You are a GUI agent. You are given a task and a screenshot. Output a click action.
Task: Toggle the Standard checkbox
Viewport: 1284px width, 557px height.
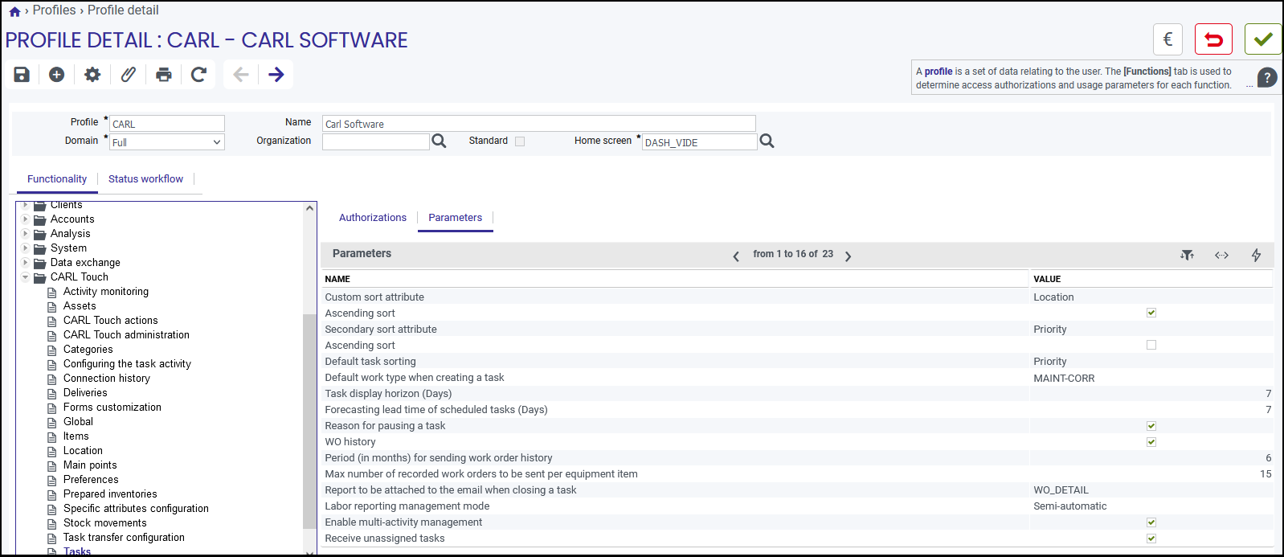tap(520, 141)
